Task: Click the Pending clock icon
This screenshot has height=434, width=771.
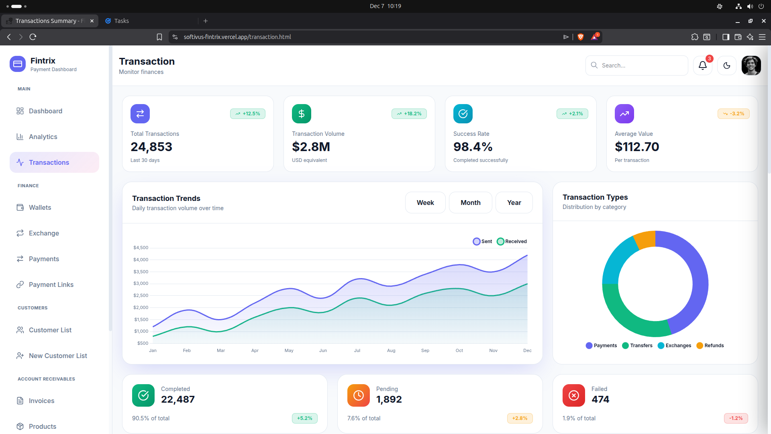Action: click(358, 395)
